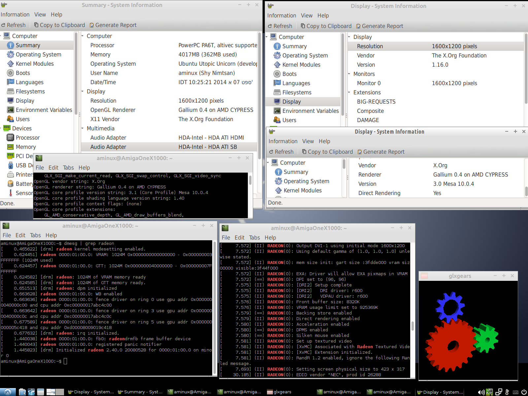Open the View menu in the Summary window
528x396 pixels.
[x=40, y=15]
